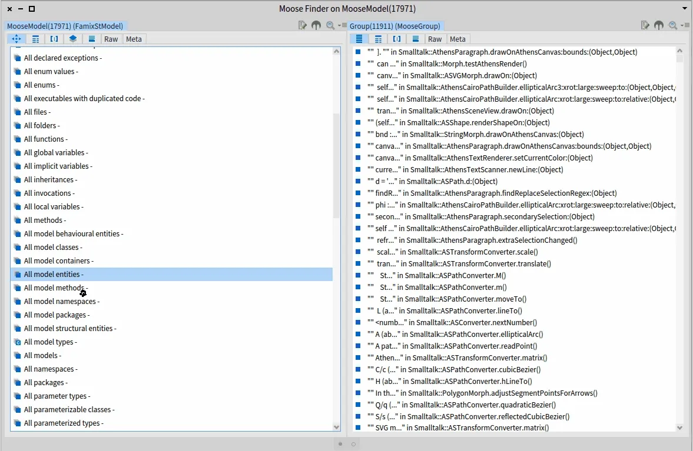Select All models row
693x451 pixels.
click(171, 356)
